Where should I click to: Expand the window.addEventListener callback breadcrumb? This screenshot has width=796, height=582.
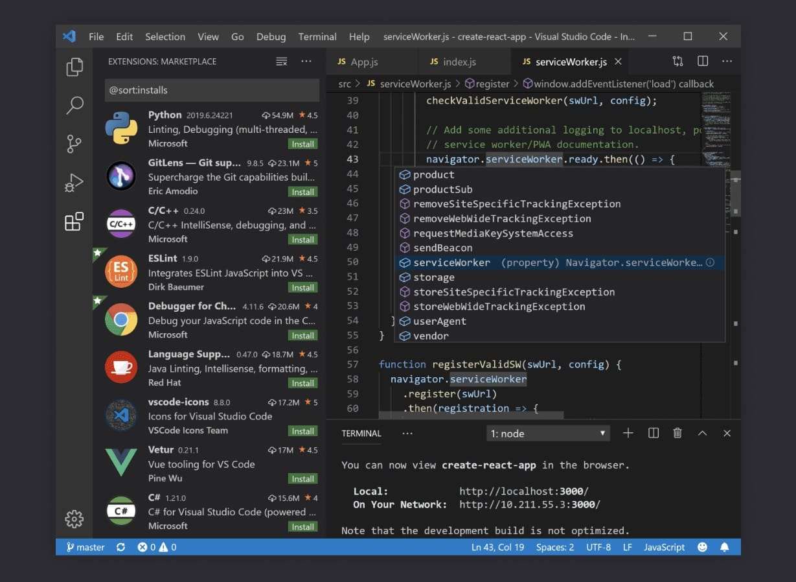pos(618,84)
